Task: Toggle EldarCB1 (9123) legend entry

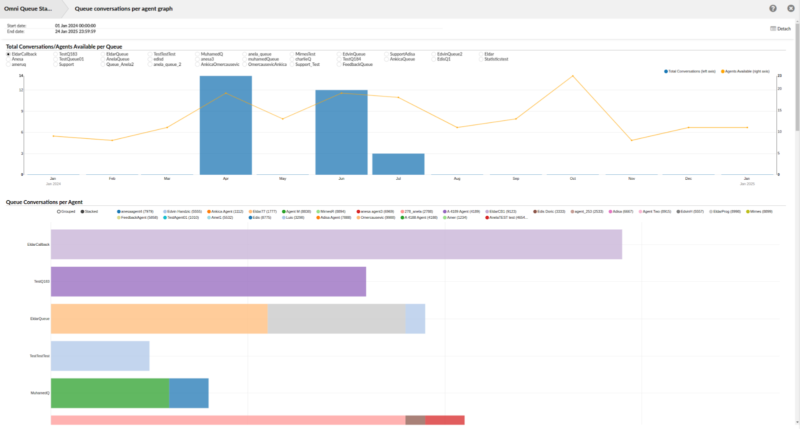Action: [x=501, y=212]
